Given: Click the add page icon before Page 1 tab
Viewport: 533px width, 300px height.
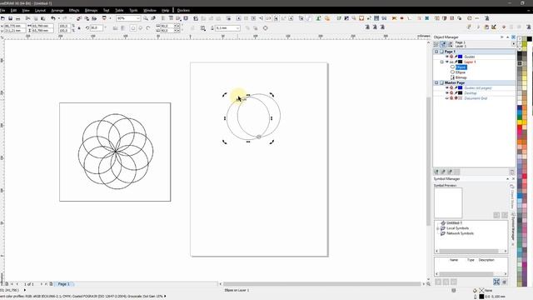Looking at the screenshot, I should pyautogui.click(x=51, y=283).
